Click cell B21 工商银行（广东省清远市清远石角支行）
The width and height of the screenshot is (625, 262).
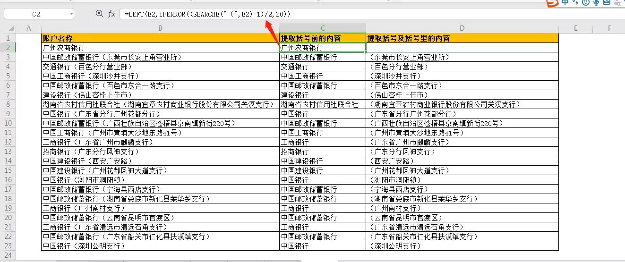(160, 227)
